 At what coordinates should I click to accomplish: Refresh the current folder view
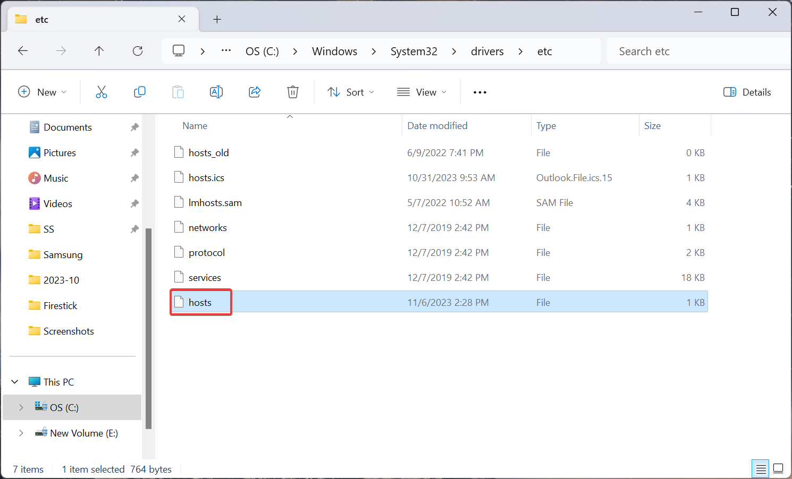pyautogui.click(x=138, y=51)
